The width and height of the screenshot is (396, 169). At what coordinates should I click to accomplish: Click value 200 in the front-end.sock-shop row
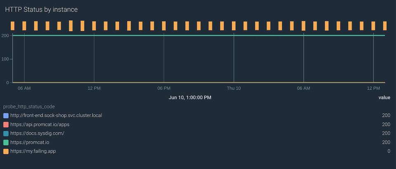click(x=386, y=116)
